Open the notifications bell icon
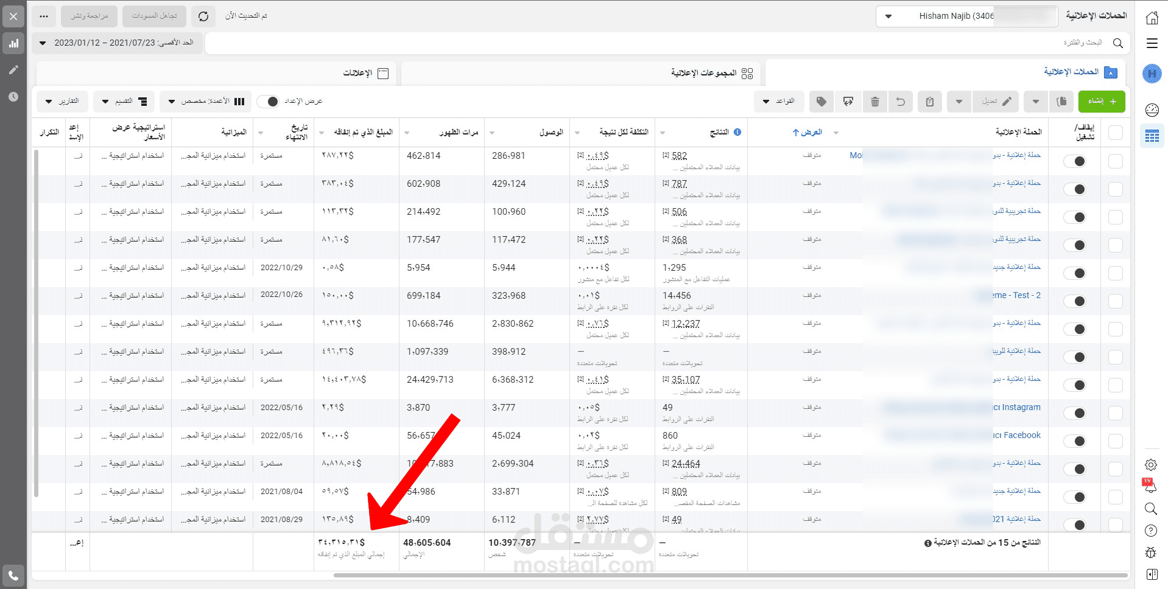The height and width of the screenshot is (589, 1168). [1150, 486]
